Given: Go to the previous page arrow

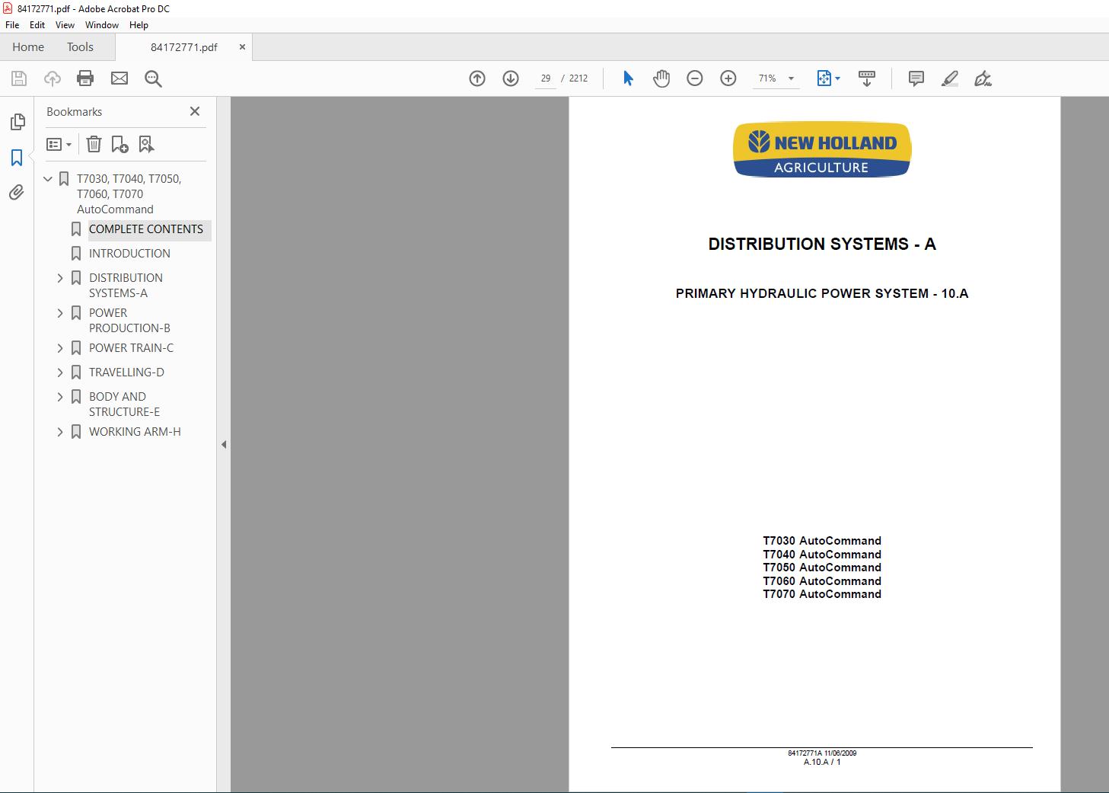Looking at the screenshot, I should pyautogui.click(x=477, y=78).
